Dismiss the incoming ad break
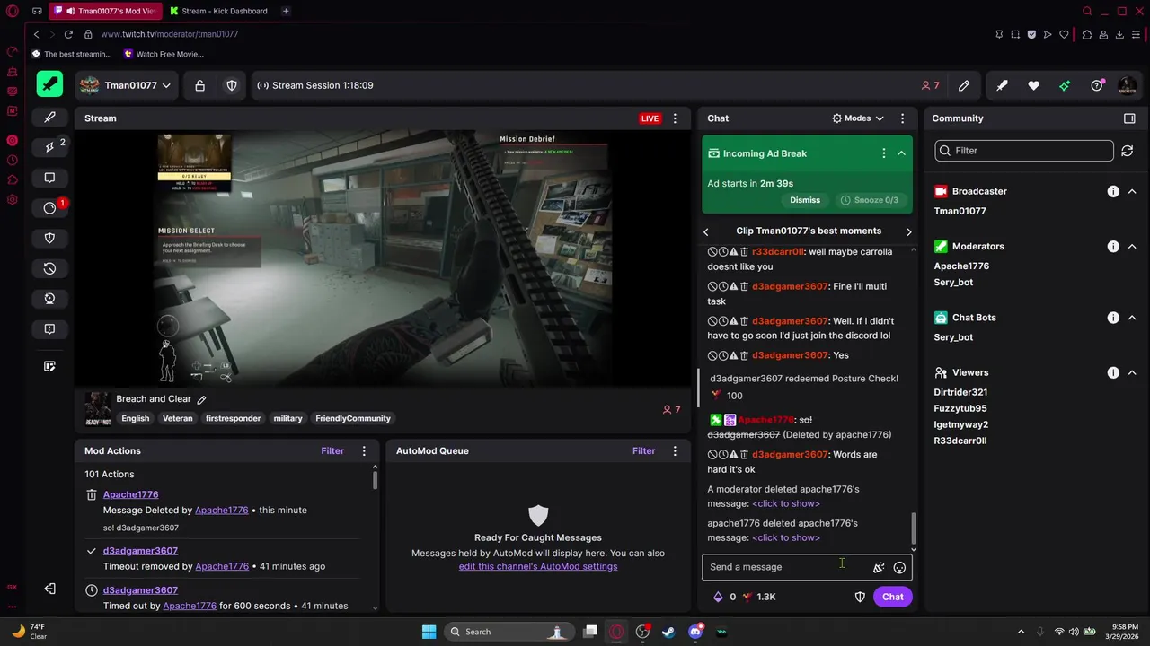The height and width of the screenshot is (646, 1150). point(805,200)
